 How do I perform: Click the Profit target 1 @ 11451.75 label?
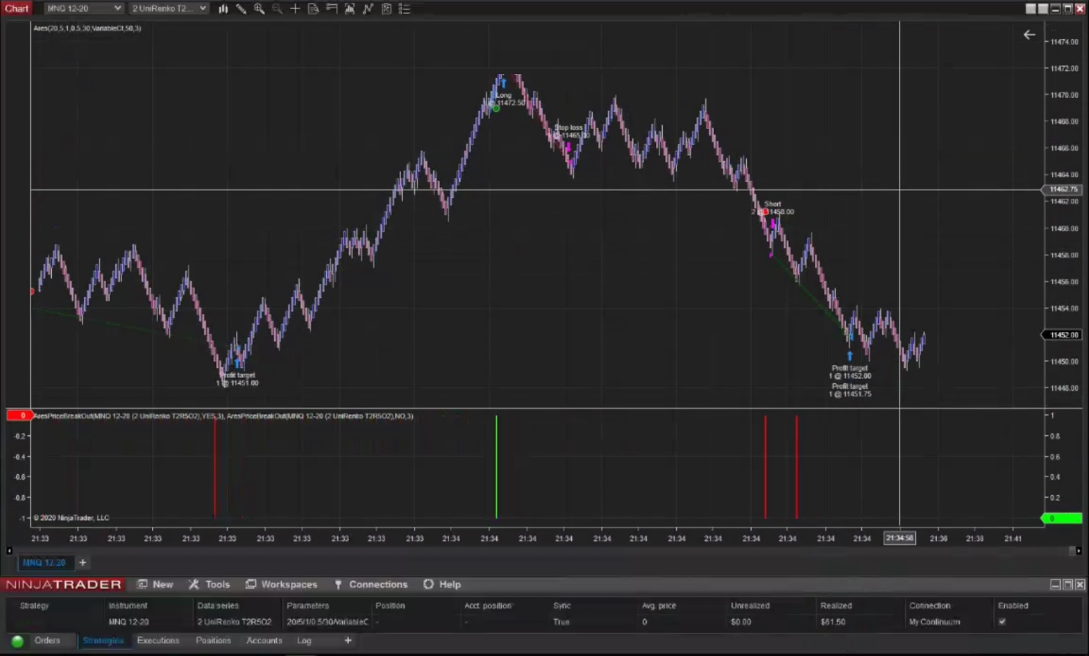tap(850, 390)
